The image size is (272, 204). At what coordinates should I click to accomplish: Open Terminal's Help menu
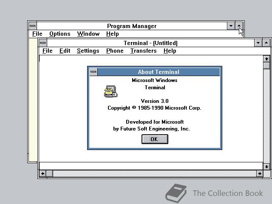tap(170, 51)
